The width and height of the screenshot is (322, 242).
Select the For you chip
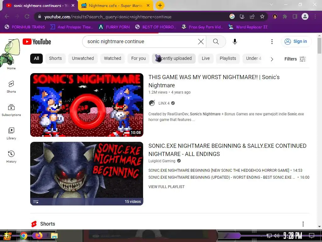tap(138, 58)
